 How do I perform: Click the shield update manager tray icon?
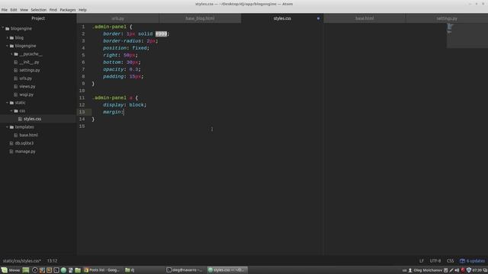click(469, 270)
